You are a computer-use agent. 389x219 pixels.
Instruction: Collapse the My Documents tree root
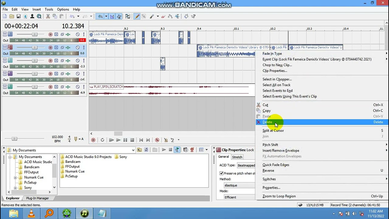(10, 157)
